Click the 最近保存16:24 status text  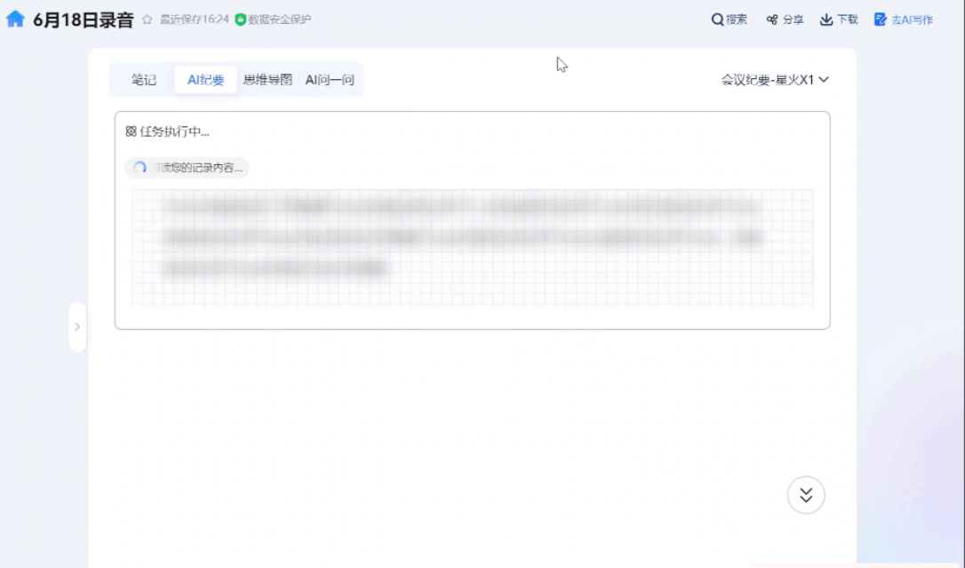[x=194, y=20]
